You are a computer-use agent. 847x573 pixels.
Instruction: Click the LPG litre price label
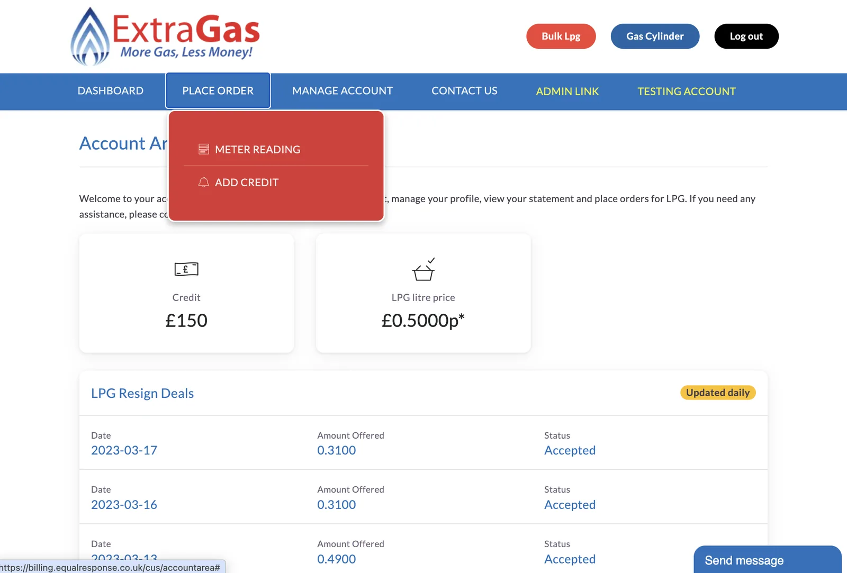[424, 297]
